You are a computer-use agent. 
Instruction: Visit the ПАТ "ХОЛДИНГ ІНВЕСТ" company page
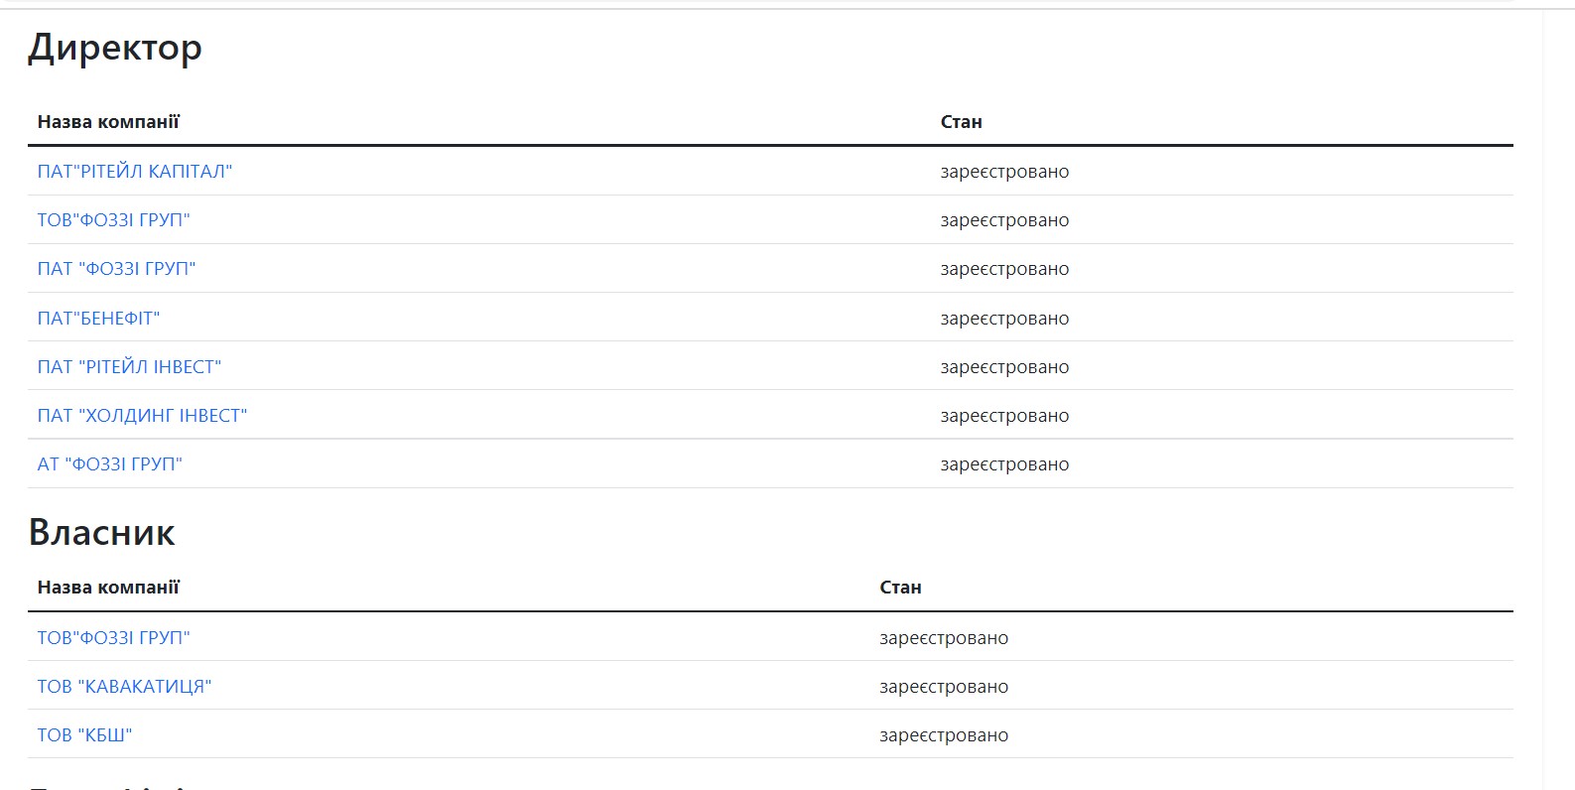[x=142, y=416]
